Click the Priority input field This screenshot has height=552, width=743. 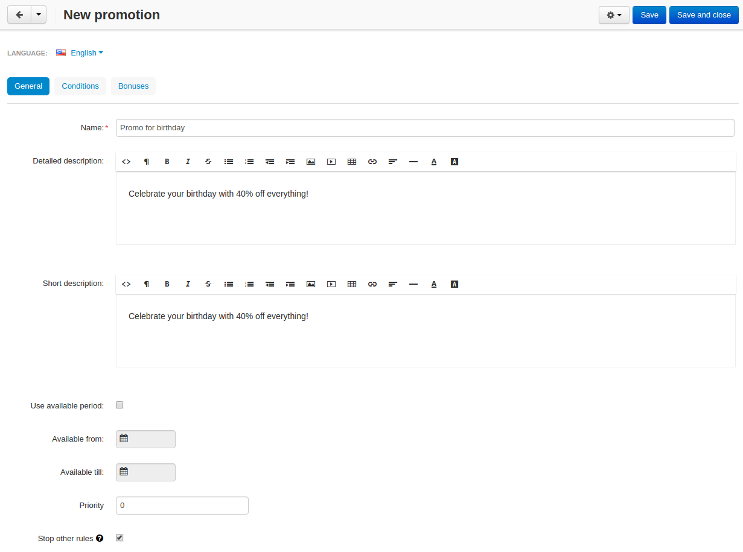coord(182,506)
